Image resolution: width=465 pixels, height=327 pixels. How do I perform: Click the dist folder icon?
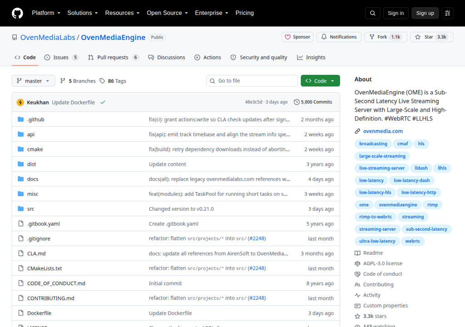pyautogui.click(x=20, y=164)
